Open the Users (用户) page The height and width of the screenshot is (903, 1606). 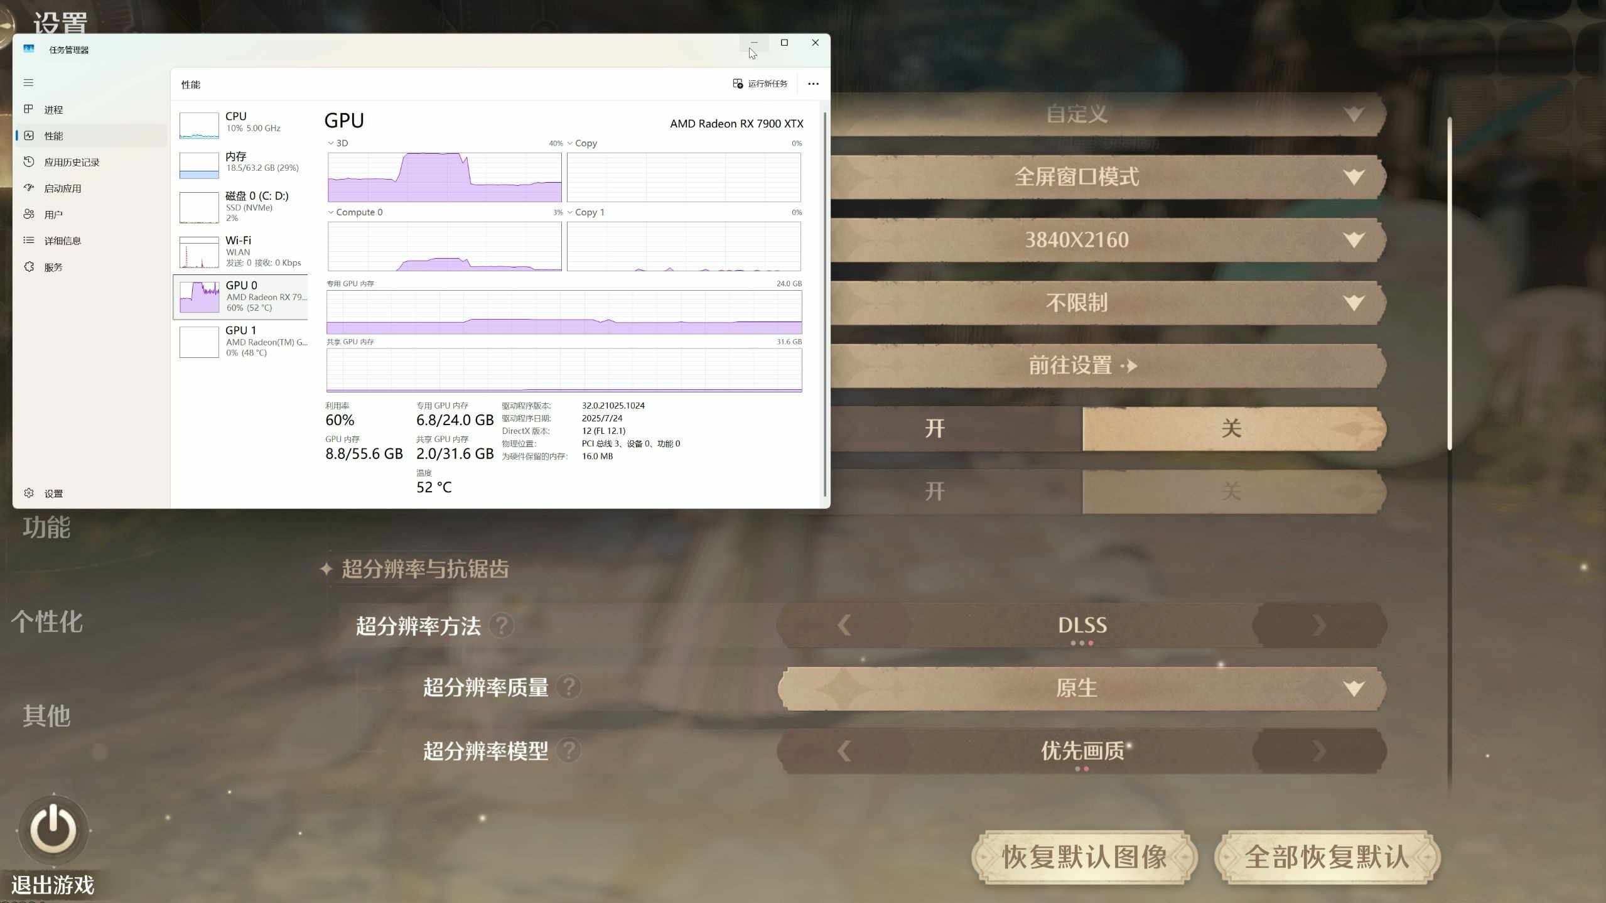53,215
